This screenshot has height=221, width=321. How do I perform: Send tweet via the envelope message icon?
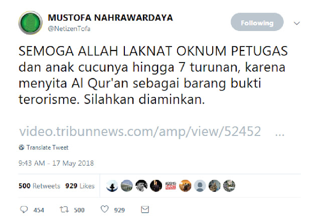(x=145, y=209)
